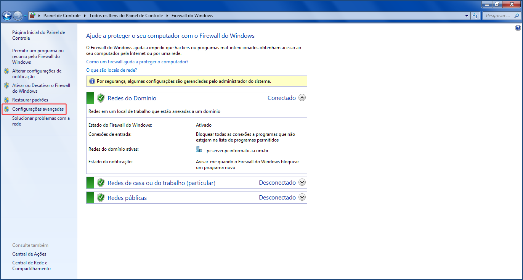Close the Firewall do Windows window
This screenshot has height=280, width=523.
pos(511,5)
